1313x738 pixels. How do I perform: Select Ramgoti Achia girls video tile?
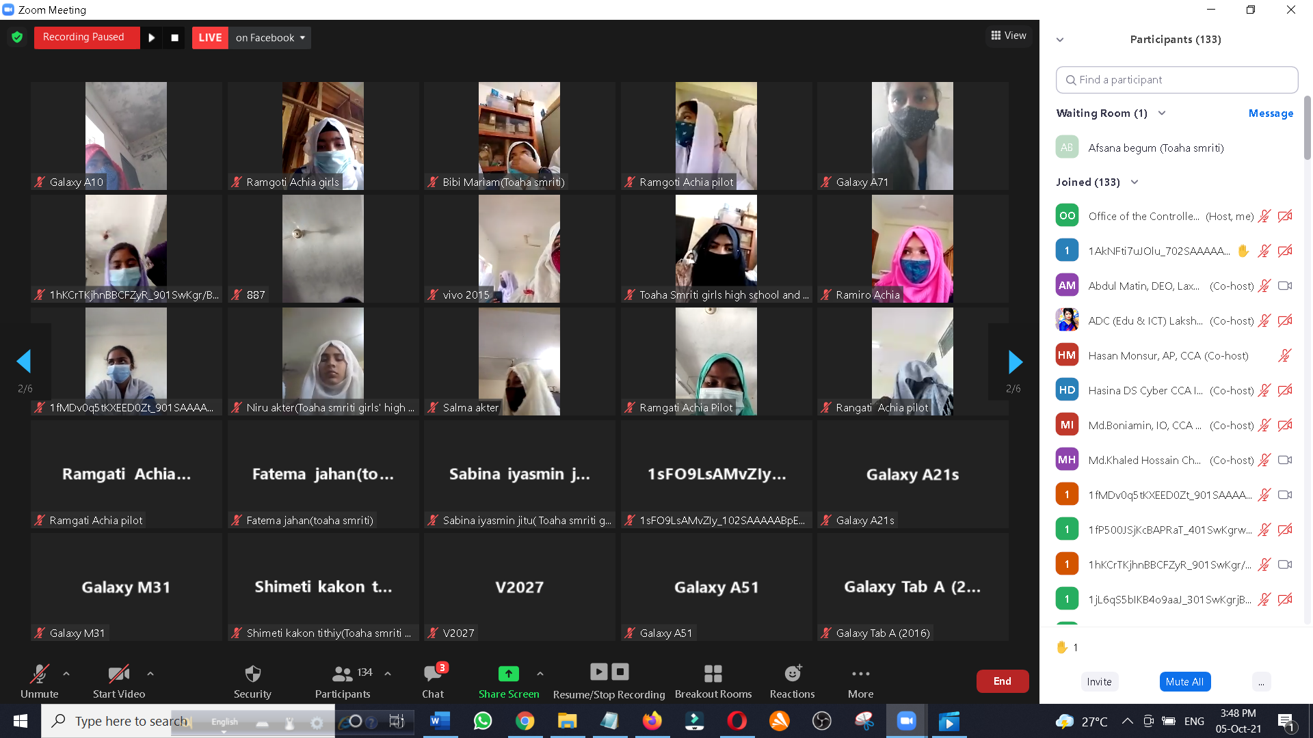point(323,136)
